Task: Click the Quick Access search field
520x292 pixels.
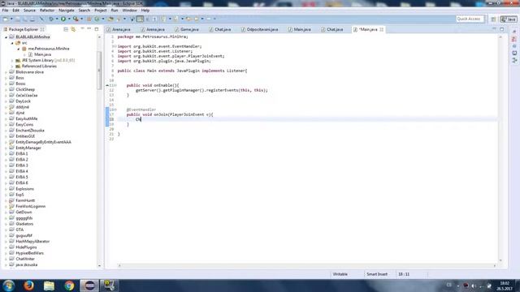Action: tap(470, 19)
